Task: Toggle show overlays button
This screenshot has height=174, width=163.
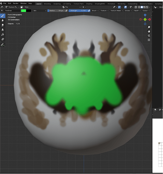Action: [125, 7]
